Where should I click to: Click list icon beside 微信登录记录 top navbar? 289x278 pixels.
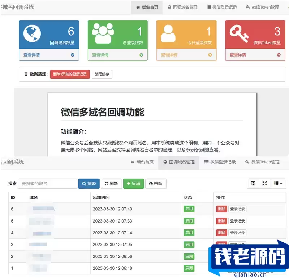[x=209, y=7]
